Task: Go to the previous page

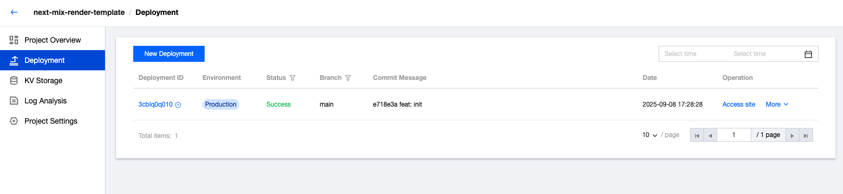Action: point(710,135)
